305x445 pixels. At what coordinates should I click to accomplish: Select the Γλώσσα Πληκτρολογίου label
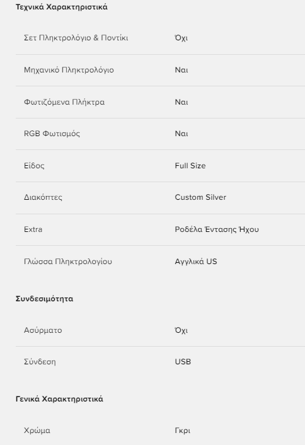point(68,262)
